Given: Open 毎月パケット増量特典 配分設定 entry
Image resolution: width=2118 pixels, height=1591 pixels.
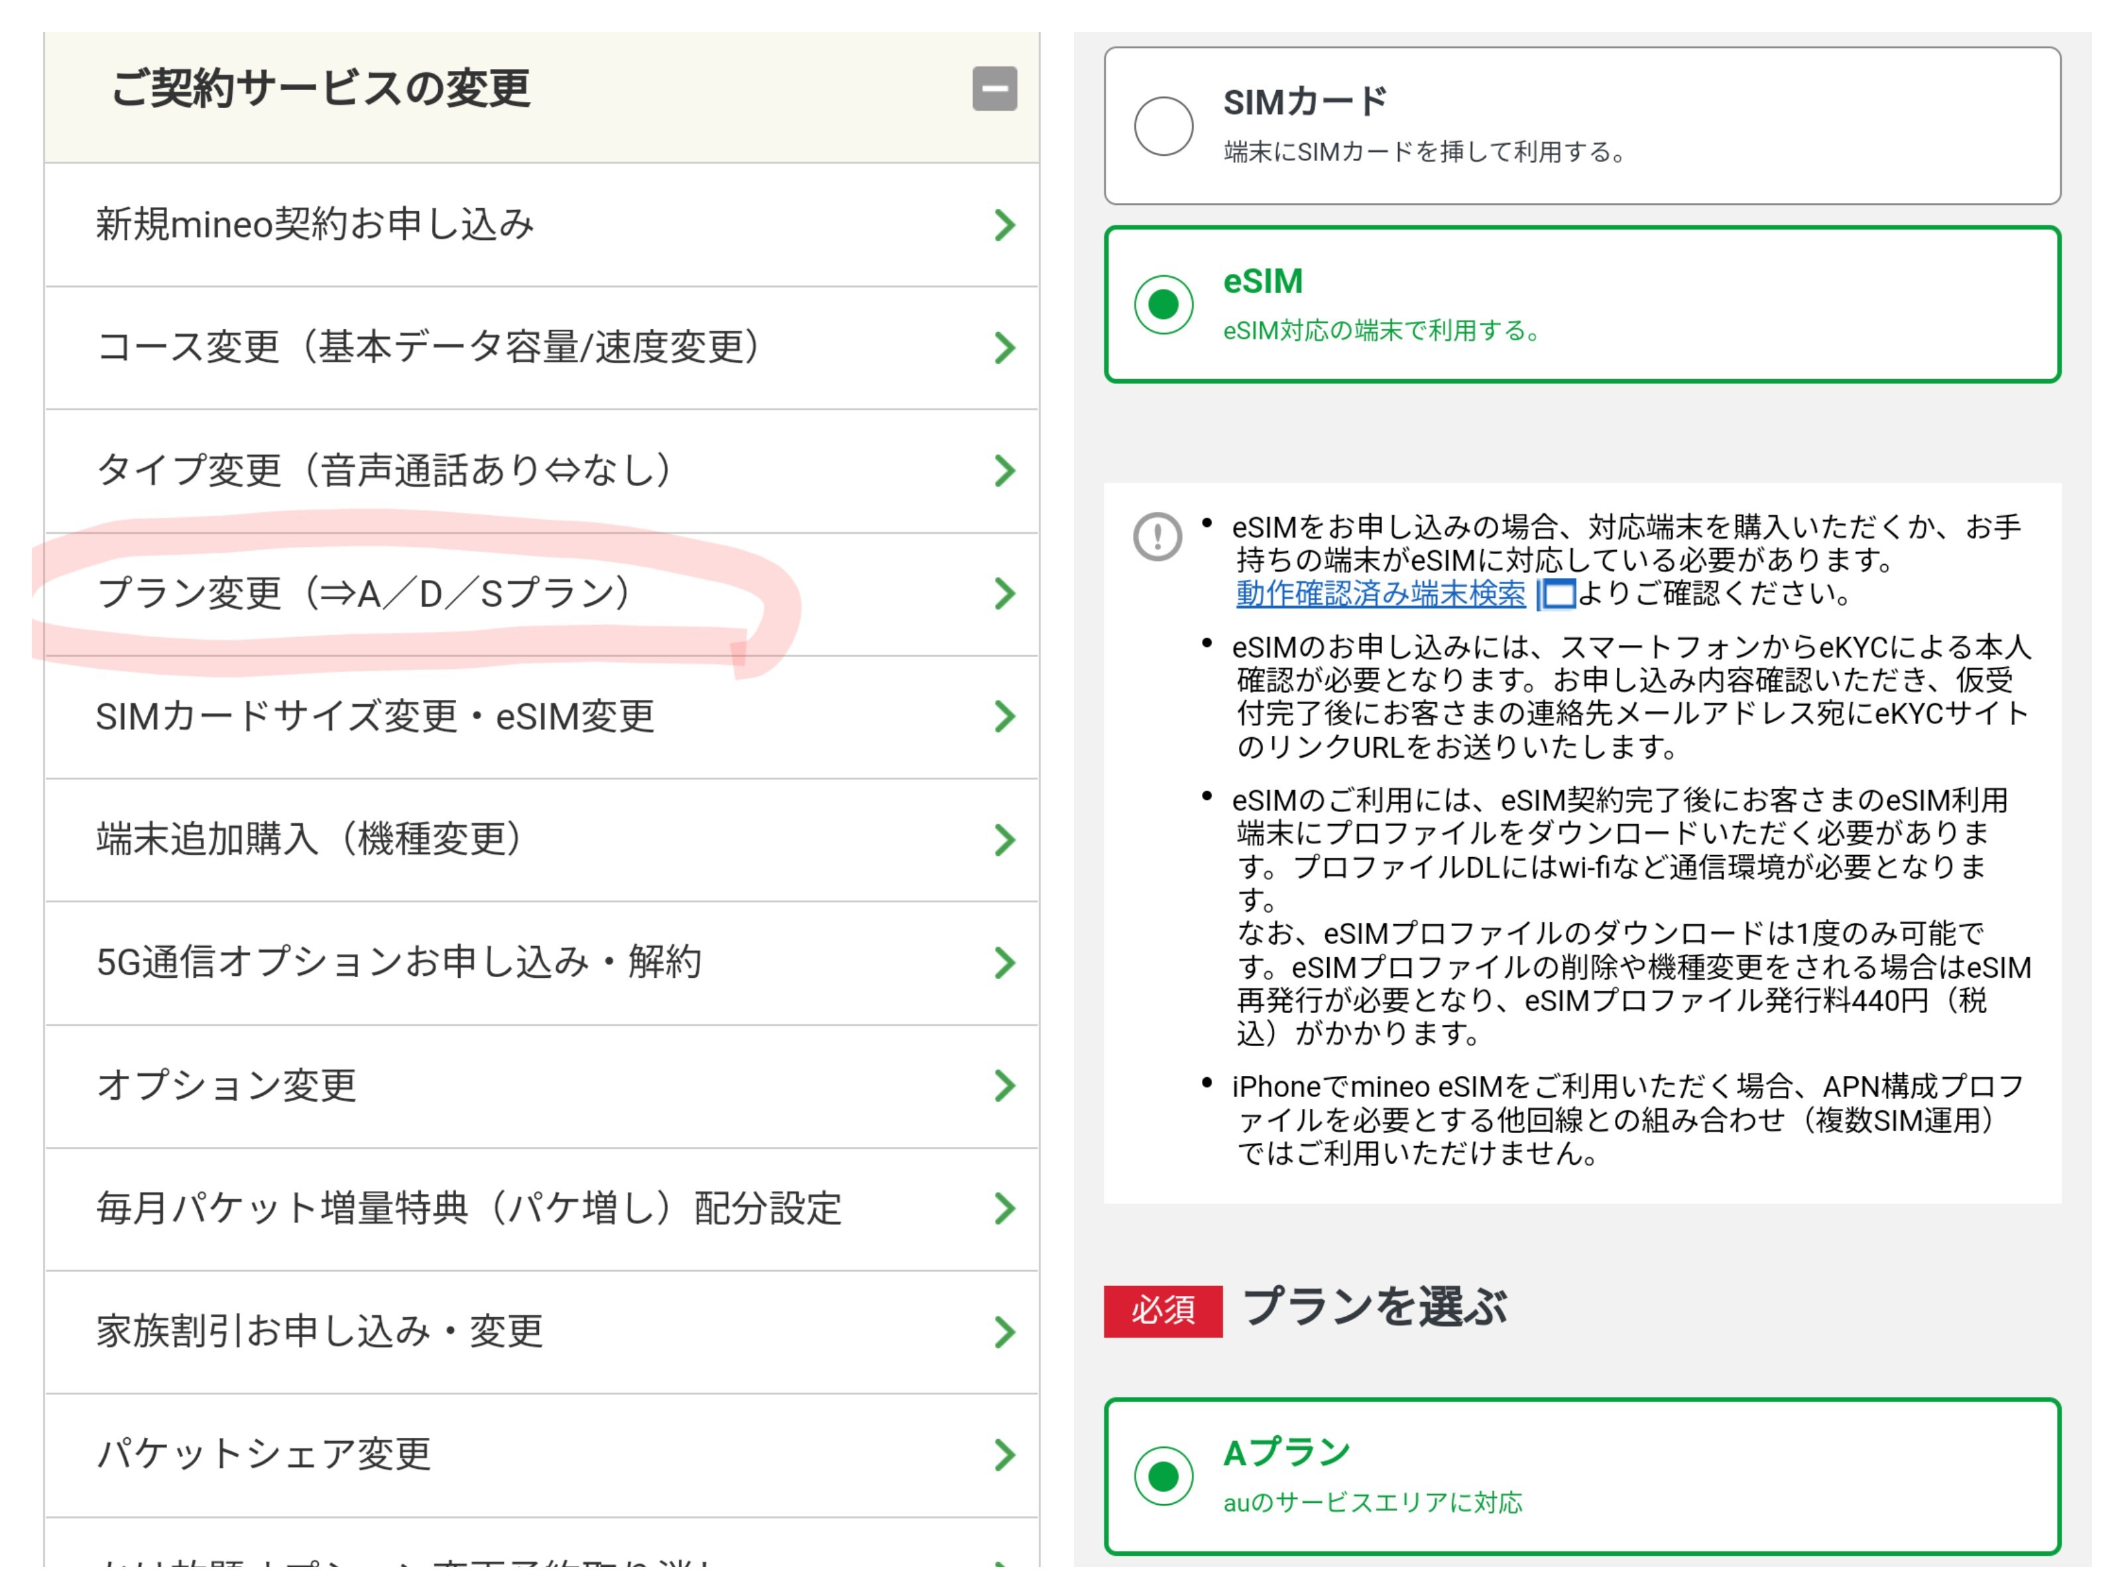Looking at the screenshot, I should coord(468,1208).
